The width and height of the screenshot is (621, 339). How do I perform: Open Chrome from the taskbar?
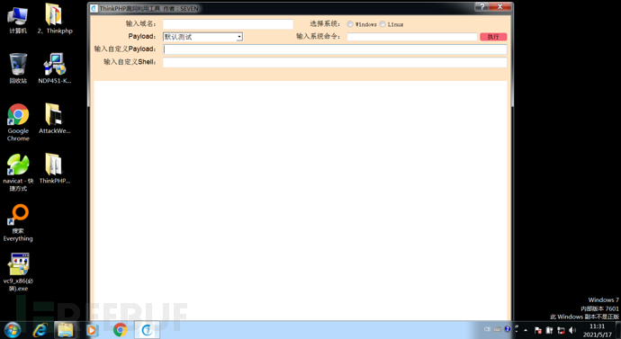(120, 330)
